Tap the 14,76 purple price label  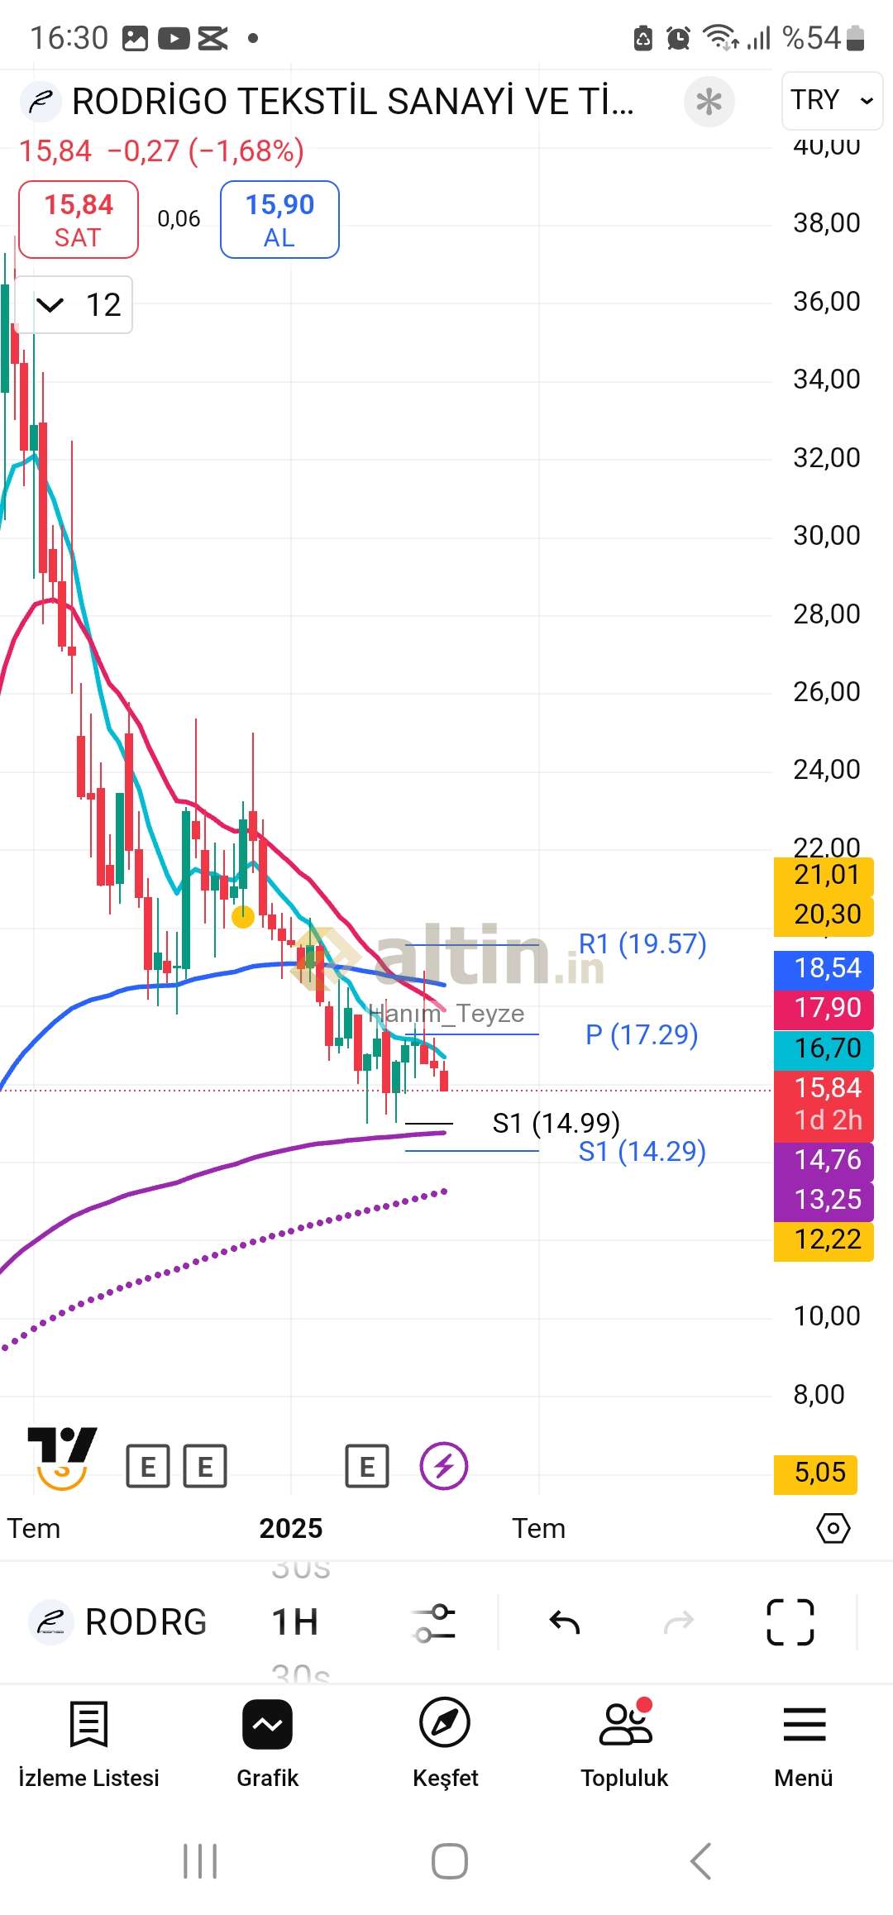coord(824,1160)
